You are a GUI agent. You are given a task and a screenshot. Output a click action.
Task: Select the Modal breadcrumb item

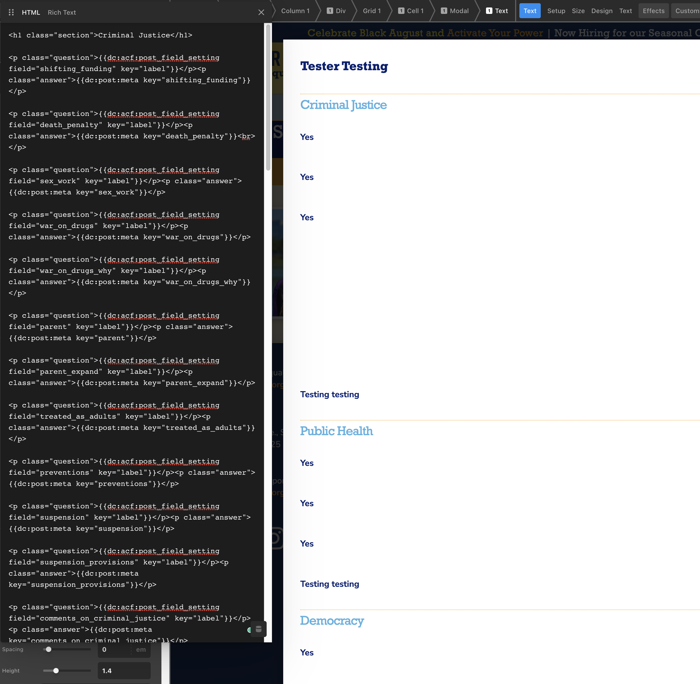pyautogui.click(x=455, y=11)
